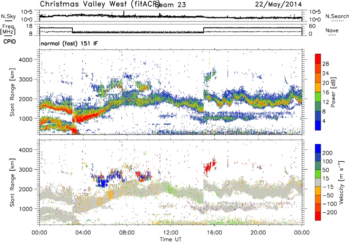
Task: Click the '18' tick on the frequency axis
Action: [x=29, y=26]
